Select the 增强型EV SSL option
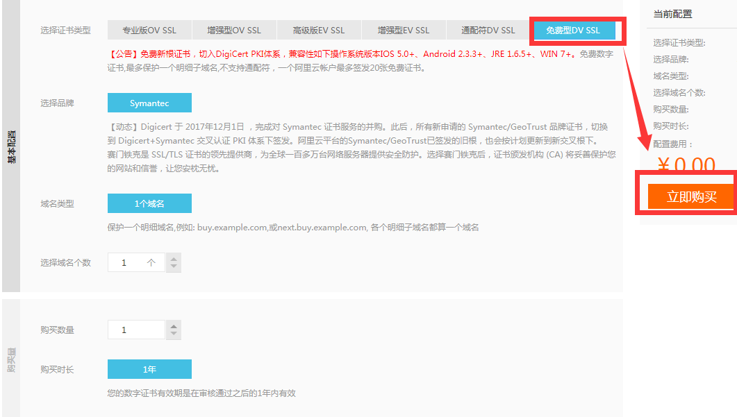 pyautogui.click(x=404, y=31)
